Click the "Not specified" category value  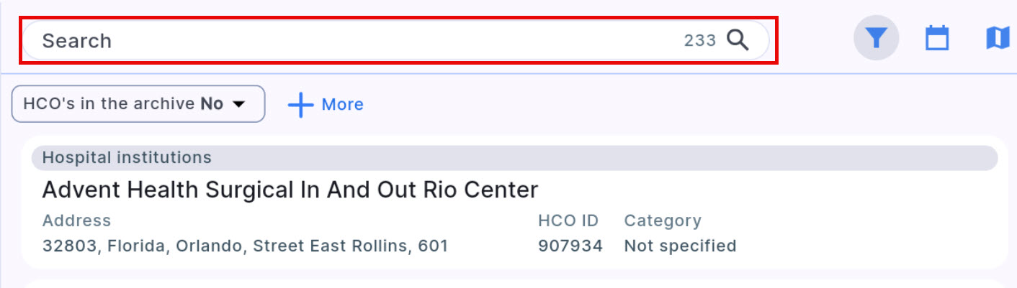(x=680, y=246)
